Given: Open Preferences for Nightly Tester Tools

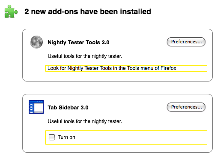Looking at the screenshot, I should (186, 42).
